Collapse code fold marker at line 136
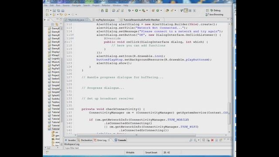The image size is (279, 157). pos(73,109)
